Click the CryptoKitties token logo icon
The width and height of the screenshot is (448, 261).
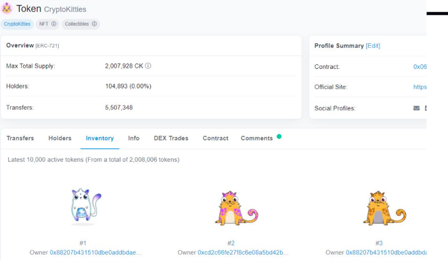tap(7, 8)
